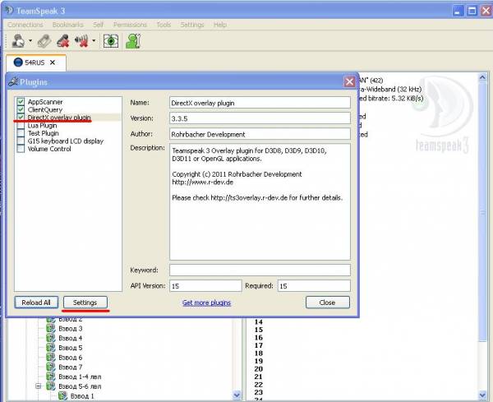Click the plugin Settings button
Image resolution: width=493 pixels, height=402 pixels.
pyautogui.click(x=85, y=303)
